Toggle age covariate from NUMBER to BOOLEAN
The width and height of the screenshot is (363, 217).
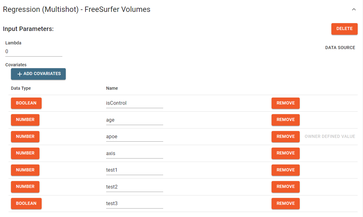point(25,120)
